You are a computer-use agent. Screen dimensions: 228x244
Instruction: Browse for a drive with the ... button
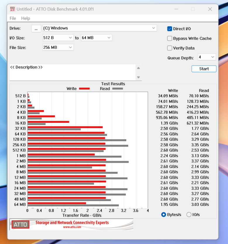tap(36, 29)
